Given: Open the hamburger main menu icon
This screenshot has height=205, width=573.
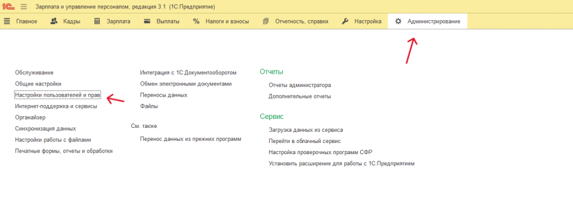Looking at the screenshot, I should click(x=24, y=7).
